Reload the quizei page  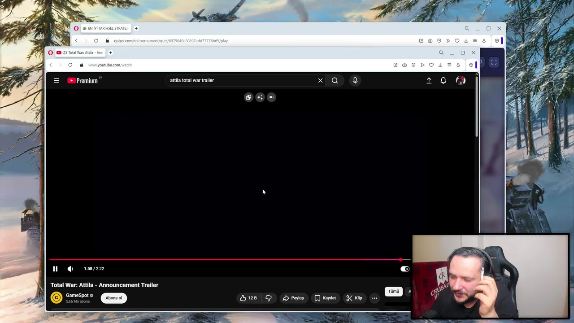(96, 41)
